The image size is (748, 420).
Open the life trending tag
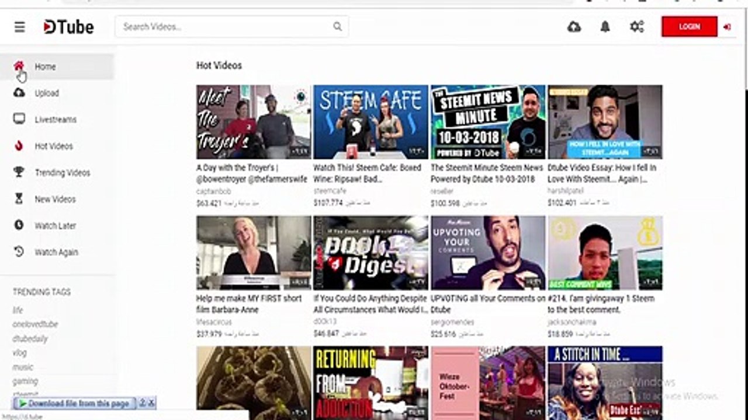[18, 310]
